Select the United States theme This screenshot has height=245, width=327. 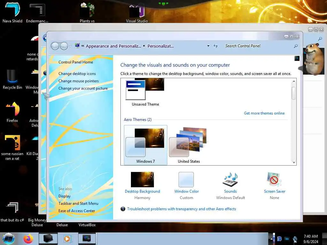tap(189, 145)
